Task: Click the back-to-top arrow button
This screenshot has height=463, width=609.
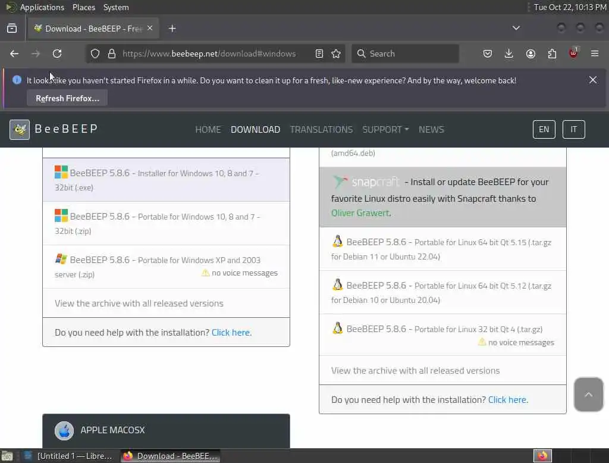Action: click(588, 394)
